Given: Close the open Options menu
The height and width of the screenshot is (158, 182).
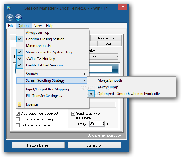Looking at the screenshot, I should tap(24, 26).
